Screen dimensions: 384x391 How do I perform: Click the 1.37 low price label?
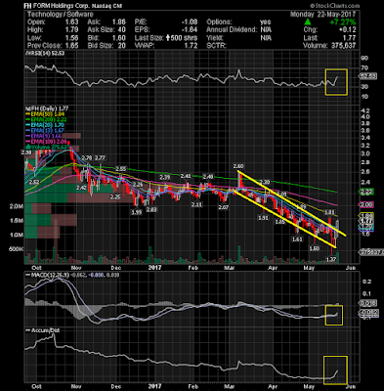point(331,259)
